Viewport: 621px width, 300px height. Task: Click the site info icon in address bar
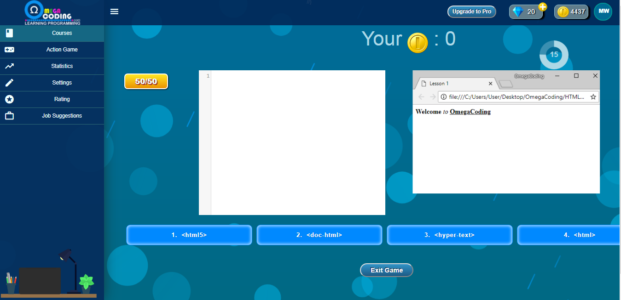[444, 97]
